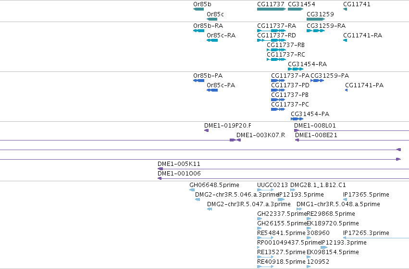Click protein label CG11737-PC
The width and height of the screenshot is (409, 269).
click(290, 105)
